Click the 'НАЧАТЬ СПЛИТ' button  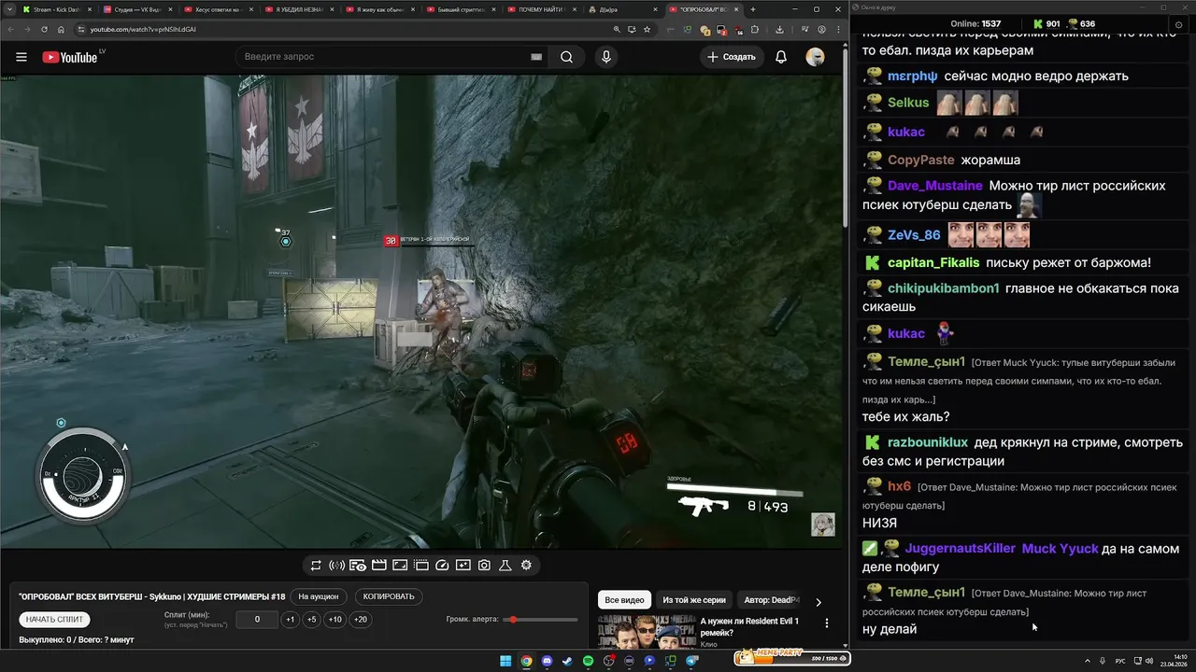[55, 619]
